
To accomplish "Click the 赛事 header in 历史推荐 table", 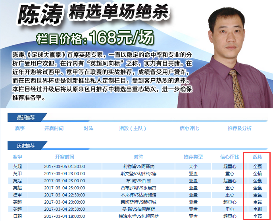I will coord(17,157).
